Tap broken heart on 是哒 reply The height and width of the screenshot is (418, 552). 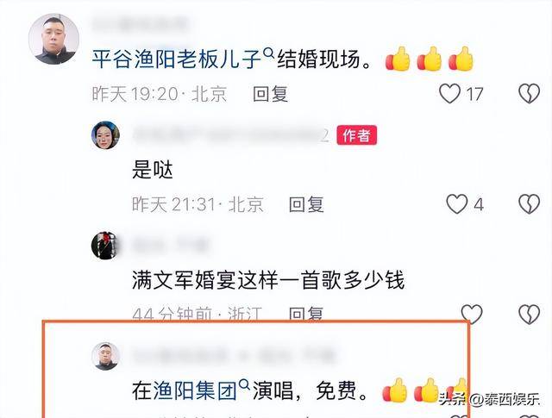point(529,204)
